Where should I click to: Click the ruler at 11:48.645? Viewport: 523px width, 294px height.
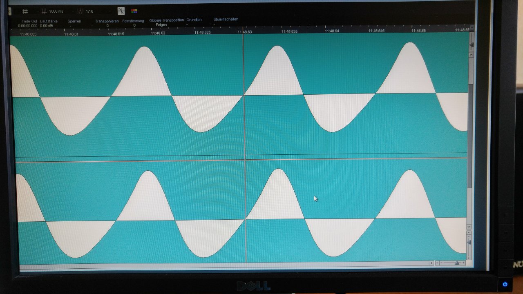tap(376, 31)
